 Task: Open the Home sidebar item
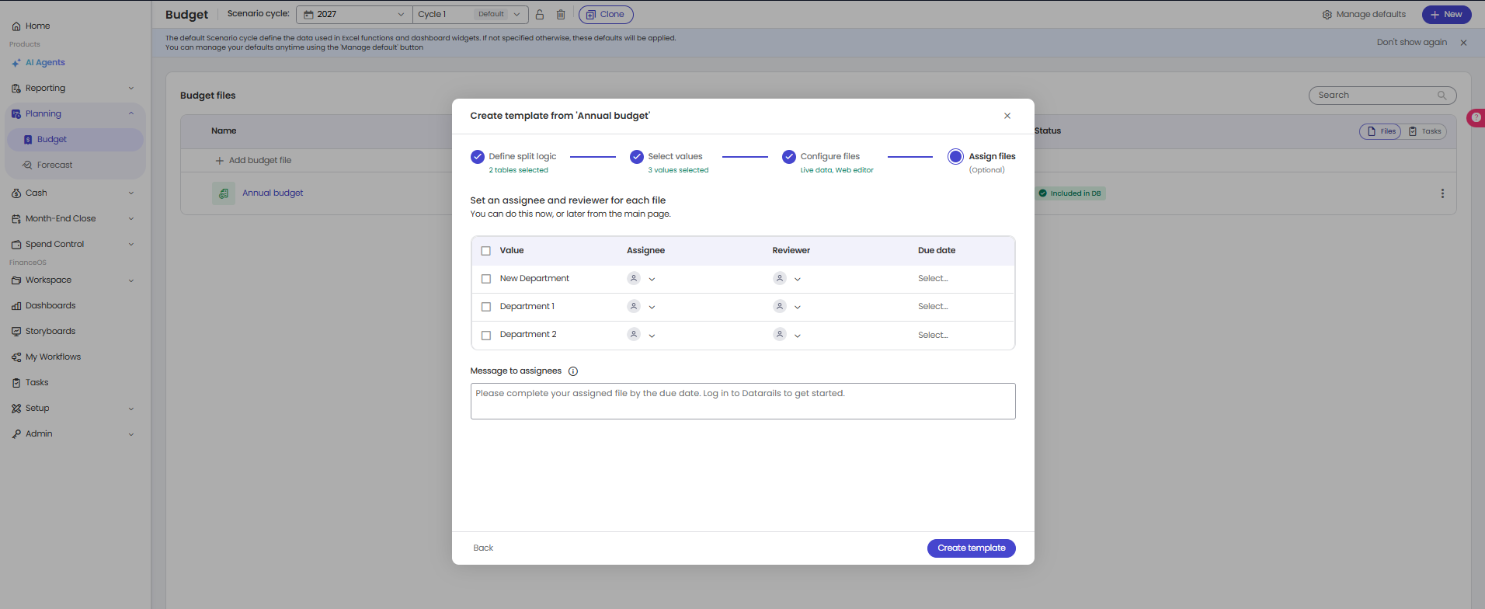pyautogui.click(x=31, y=26)
